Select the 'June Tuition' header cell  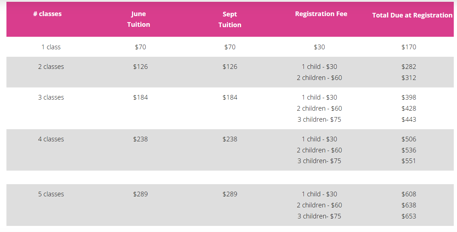coord(138,19)
